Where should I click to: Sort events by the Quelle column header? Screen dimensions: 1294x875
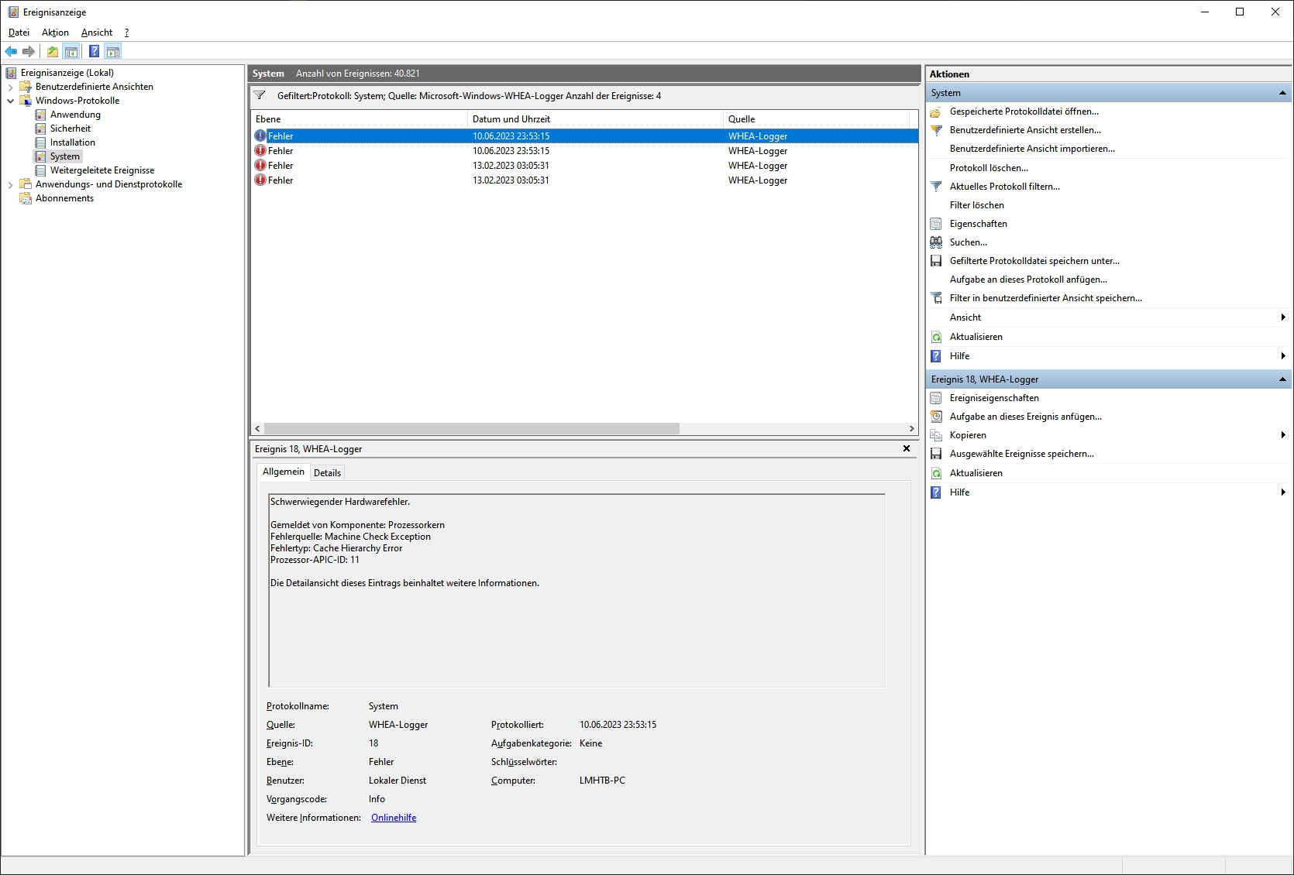pos(816,119)
